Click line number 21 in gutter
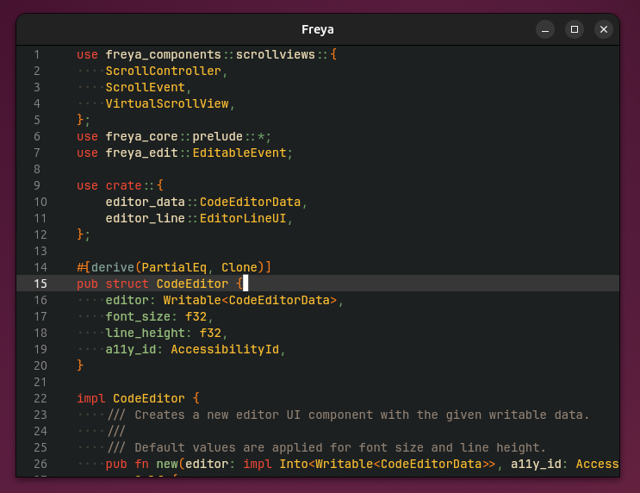The height and width of the screenshot is (493, 640). click(x=40, y=382)
